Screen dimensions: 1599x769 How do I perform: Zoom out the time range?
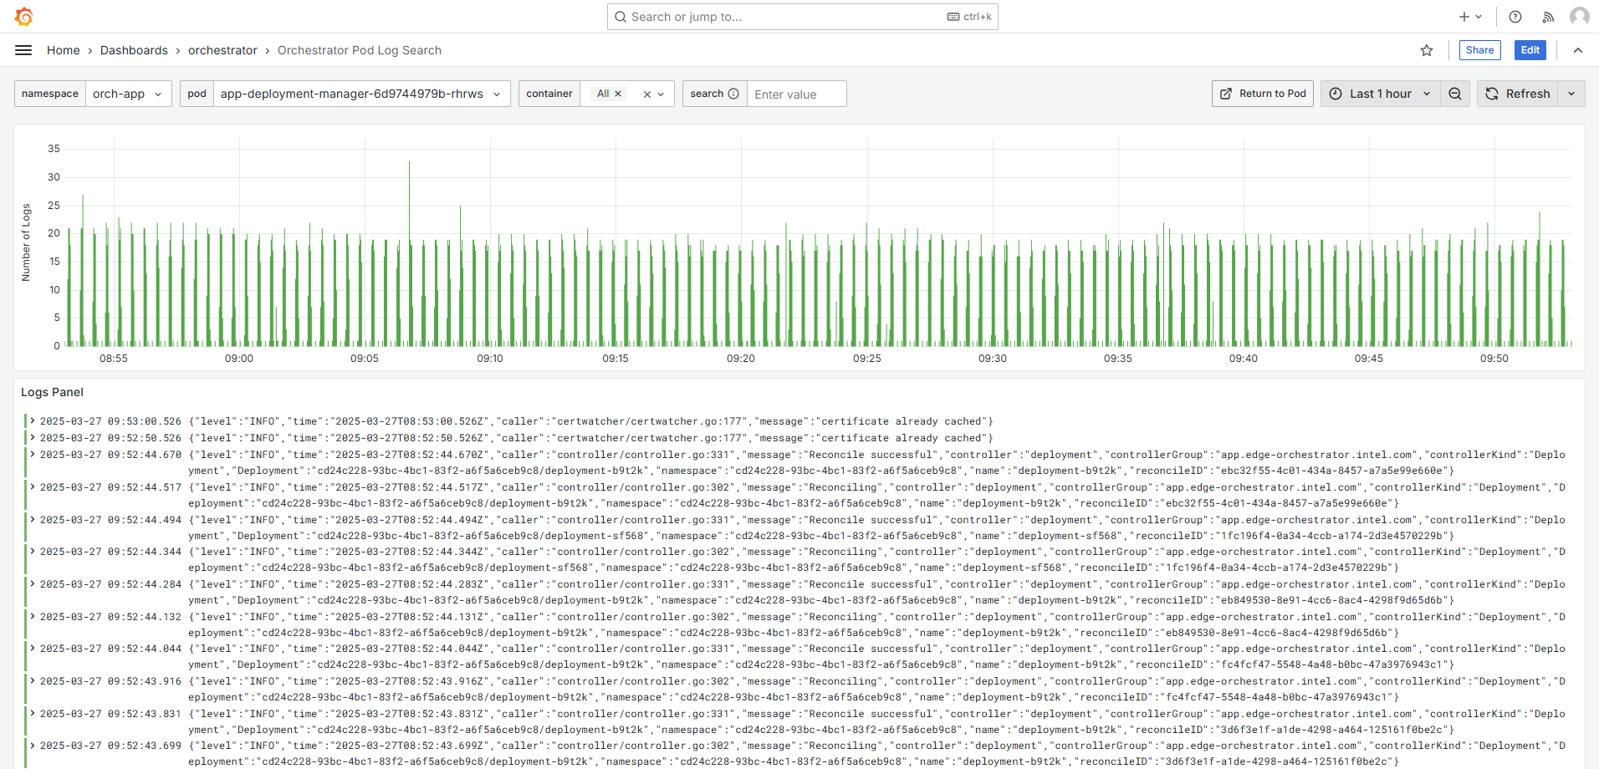[1455, 94]
